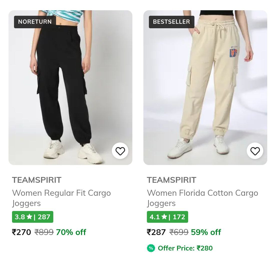Click the right TEAMSPIRIT brand name

(x=171, y=180)
